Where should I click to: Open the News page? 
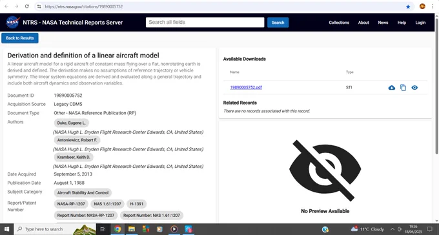383,23
